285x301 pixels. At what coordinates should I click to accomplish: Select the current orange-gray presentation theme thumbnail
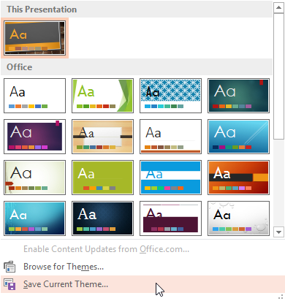pos(34,38)
